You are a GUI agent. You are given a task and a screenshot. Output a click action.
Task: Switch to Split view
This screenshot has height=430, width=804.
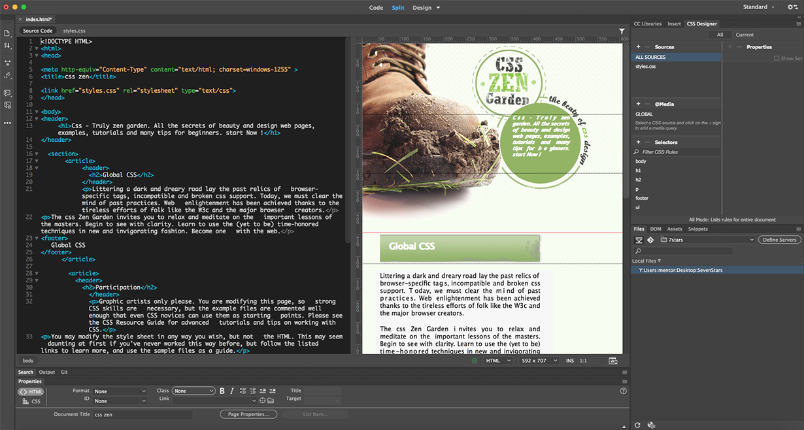(x=398, y=8)
